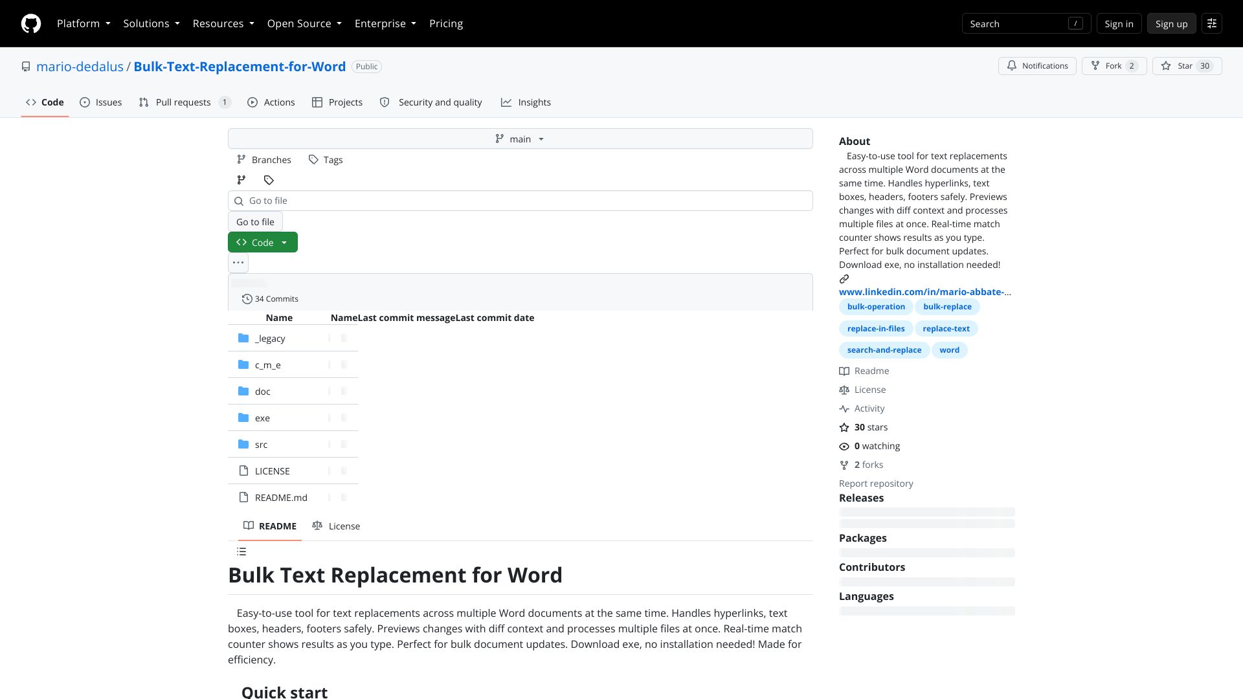Image resolution: width=1243 pixels, height=699 pixels.
Task: Click Report repository
Action: pyautogui.click(x=876, y=483)
